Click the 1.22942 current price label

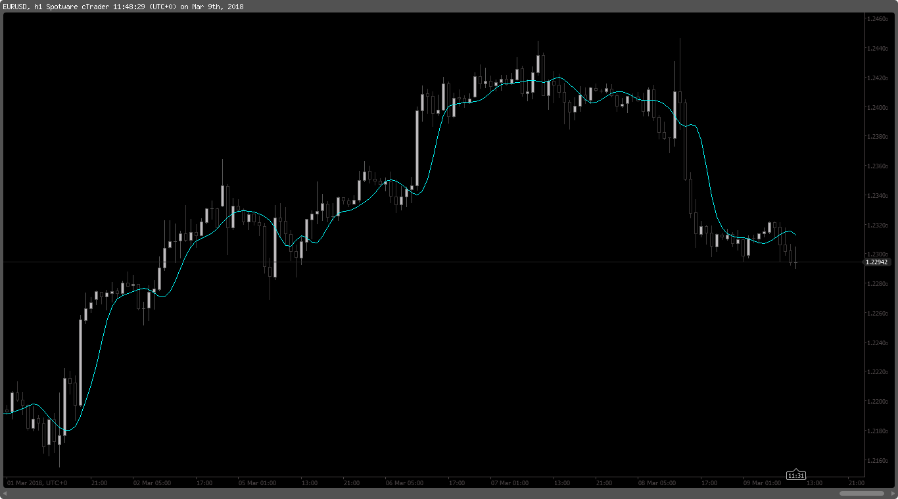pyautogui.click(x=876, y=262)
